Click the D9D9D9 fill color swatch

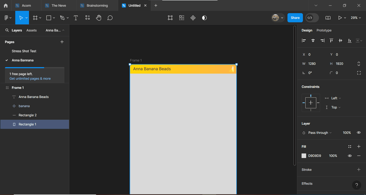point(304,156)
